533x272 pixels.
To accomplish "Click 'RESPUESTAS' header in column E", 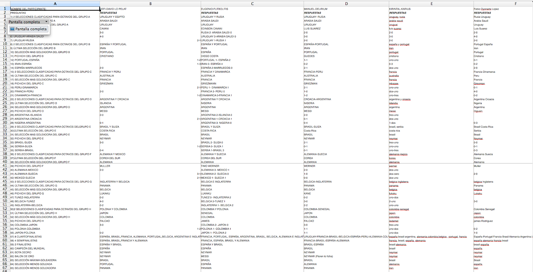I will [x=398, y=13].
